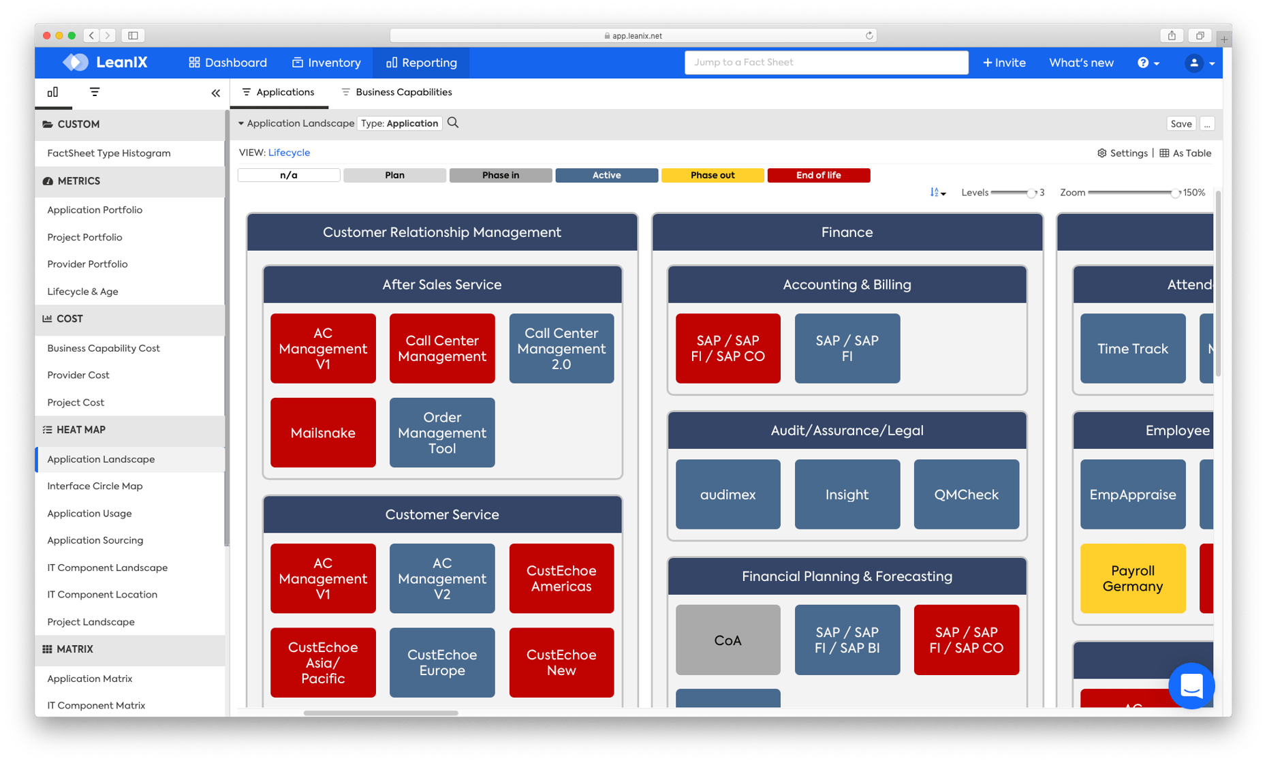This screenshot has width=1267, height=763.
Task: Open the Intercom chat bubble icon
Action: 1191,686
